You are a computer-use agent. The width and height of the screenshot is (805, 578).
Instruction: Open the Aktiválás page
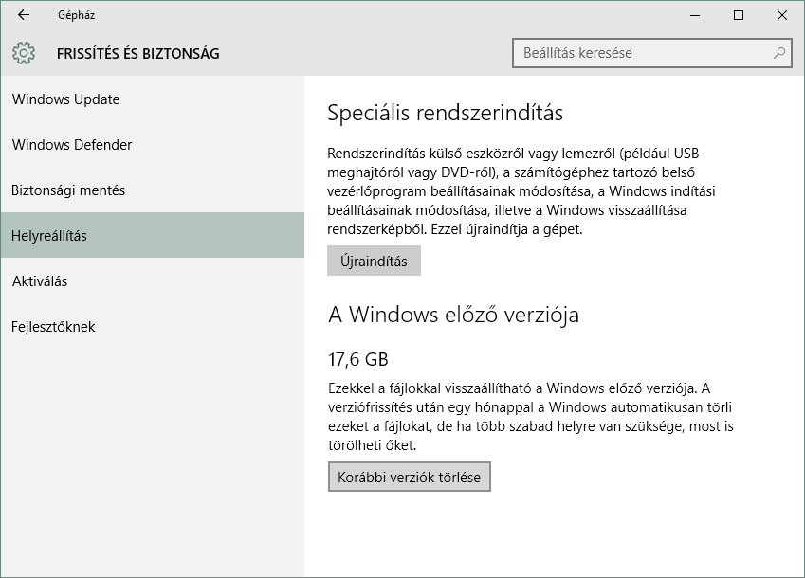tap(40, 281)
